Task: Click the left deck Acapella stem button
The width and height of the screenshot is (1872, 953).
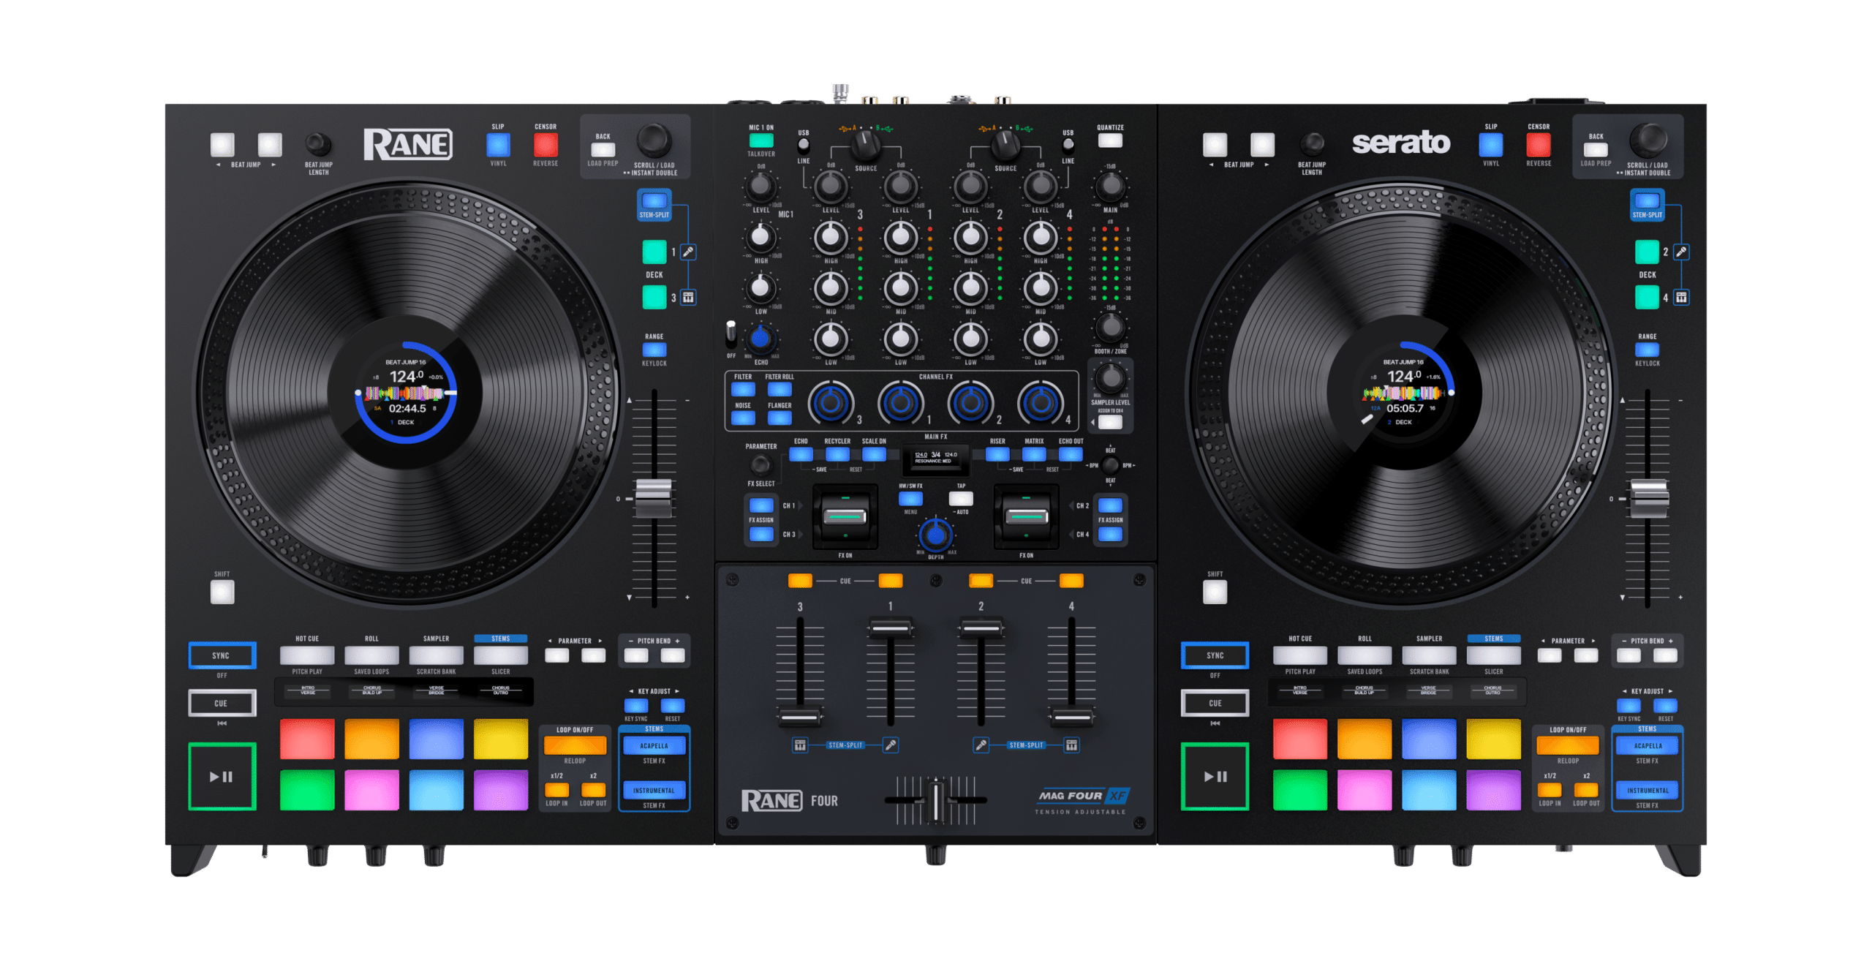Action: tap(654, 745)
